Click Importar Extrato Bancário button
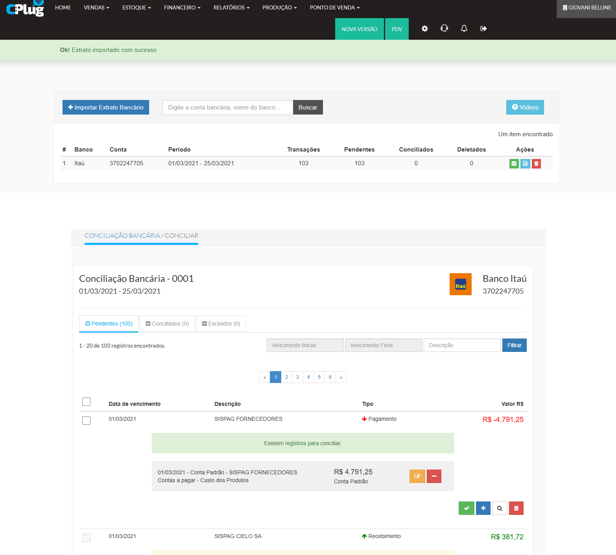Viewport: 616px width, 555px height. point(106,107)
